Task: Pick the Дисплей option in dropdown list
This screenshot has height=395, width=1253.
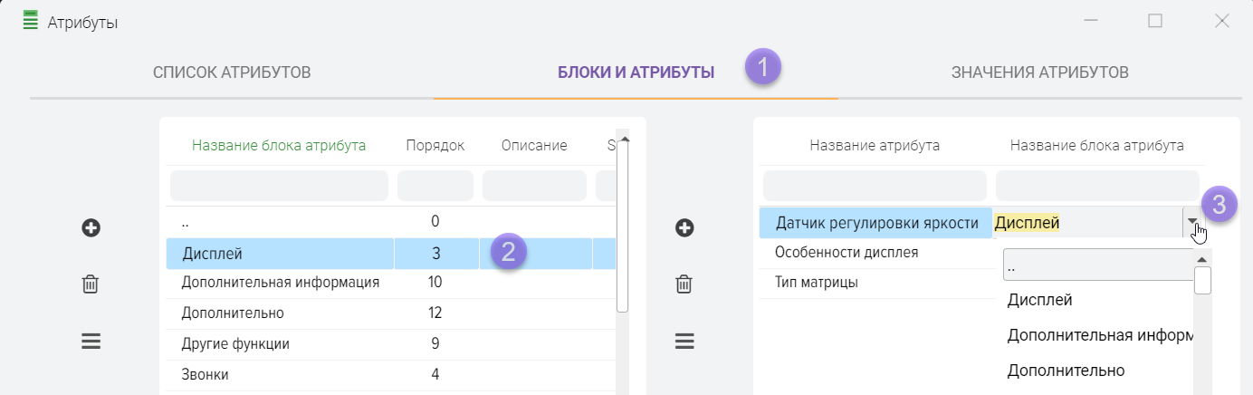Action: [1039, 300]
